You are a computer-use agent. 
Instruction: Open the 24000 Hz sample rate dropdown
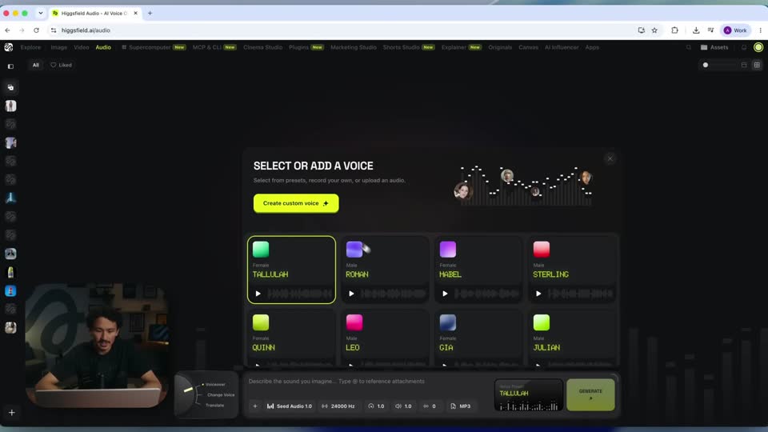point(338,406)
